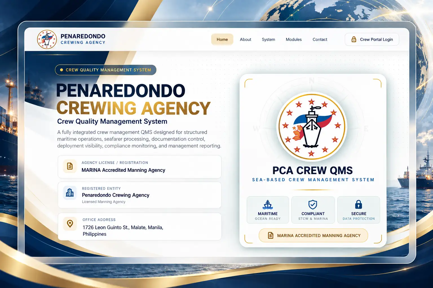Select the Secure Data Protection tile
The image size is (433, 288).
[x=359, y=210]
